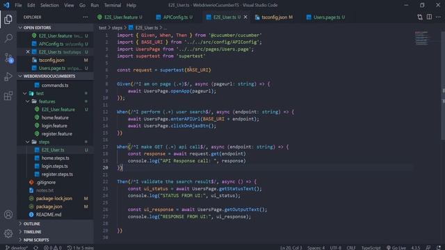Expand the Timeline section
The height and width of the screenshot is (250, 445).
point(56,231)
